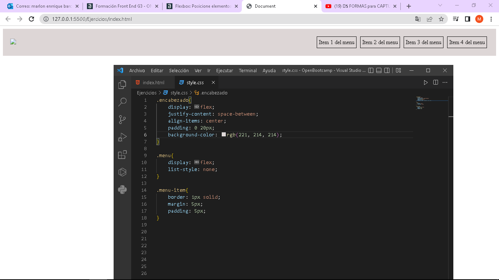This screenshot has width=499, height=280.
Task: Click the flex icon on line 2
Action: [x=197, y=107]
